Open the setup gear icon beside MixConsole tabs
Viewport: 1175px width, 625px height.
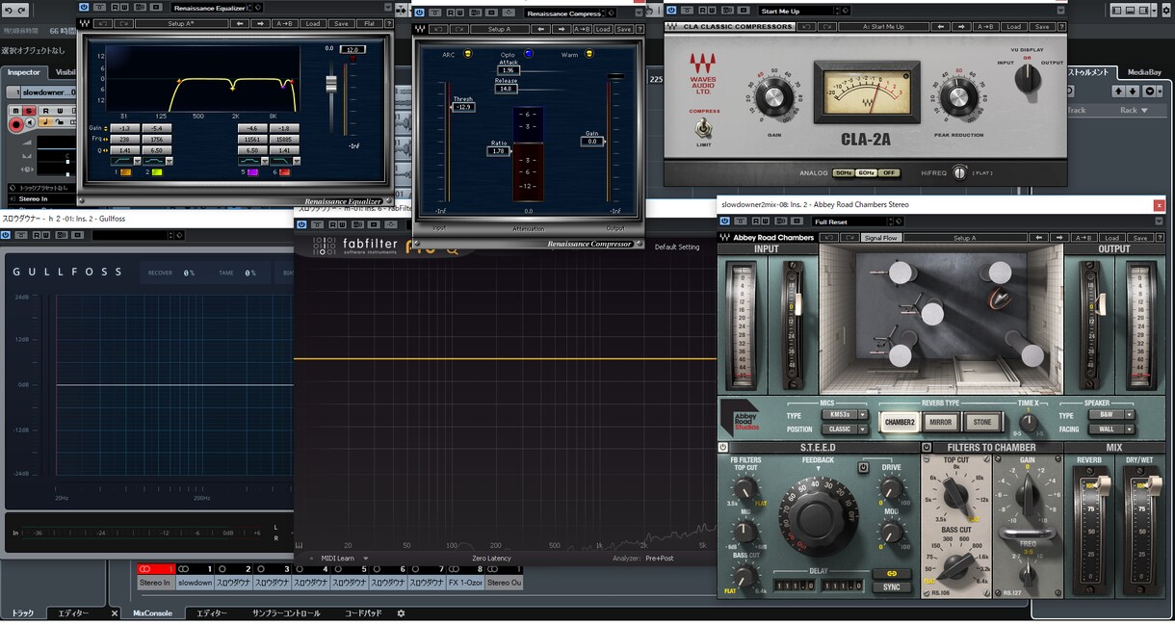[402, 613]
